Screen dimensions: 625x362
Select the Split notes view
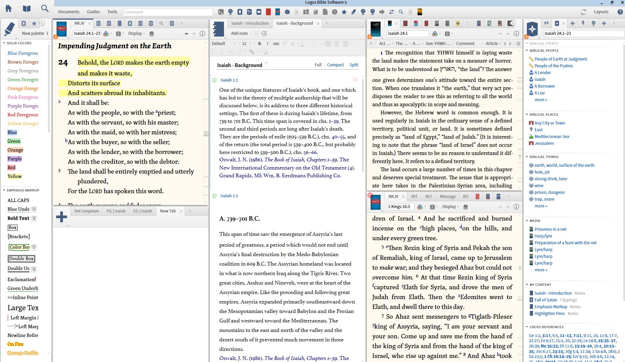tap(354, 65)
